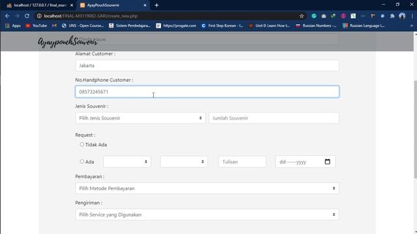Open the Extensions puzzle-piece menu

click(x=392, y=16)
